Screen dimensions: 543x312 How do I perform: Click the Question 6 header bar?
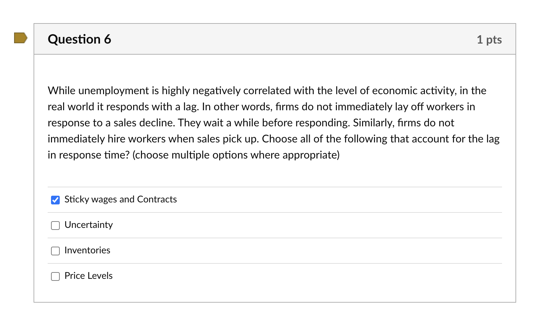coord(268,39)
